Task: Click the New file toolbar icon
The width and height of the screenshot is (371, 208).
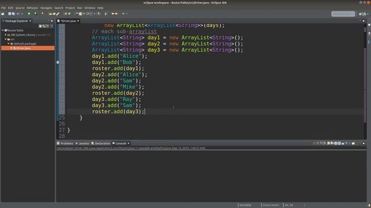Action: (2, 14)
